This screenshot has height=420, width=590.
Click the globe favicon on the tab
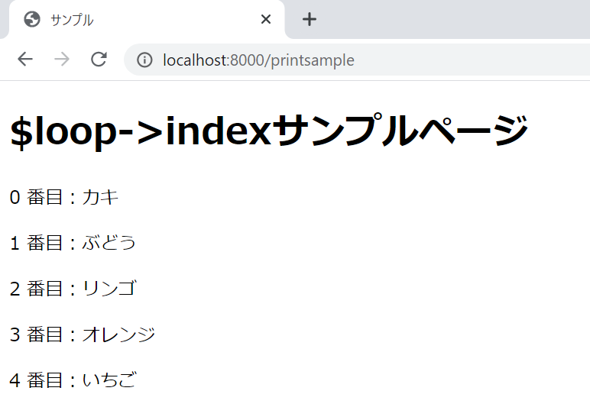click(32, 20)
